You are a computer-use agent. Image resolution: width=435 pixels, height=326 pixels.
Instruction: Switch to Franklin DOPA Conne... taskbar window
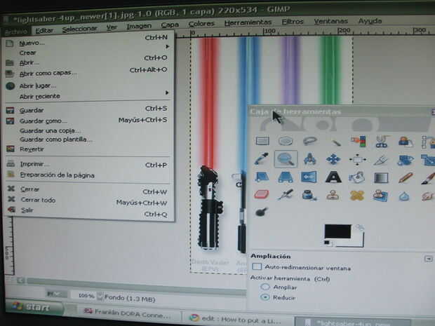click(x=128, y=314)
